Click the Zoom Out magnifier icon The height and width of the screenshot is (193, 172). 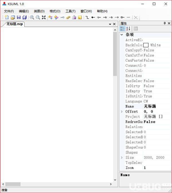pos(38,17)
